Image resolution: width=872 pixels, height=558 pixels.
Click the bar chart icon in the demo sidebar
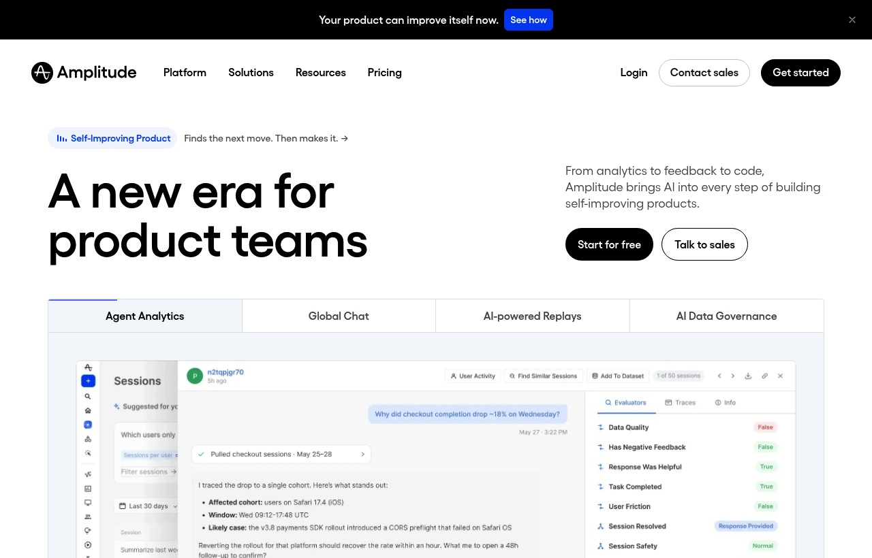tap(88, 489)
